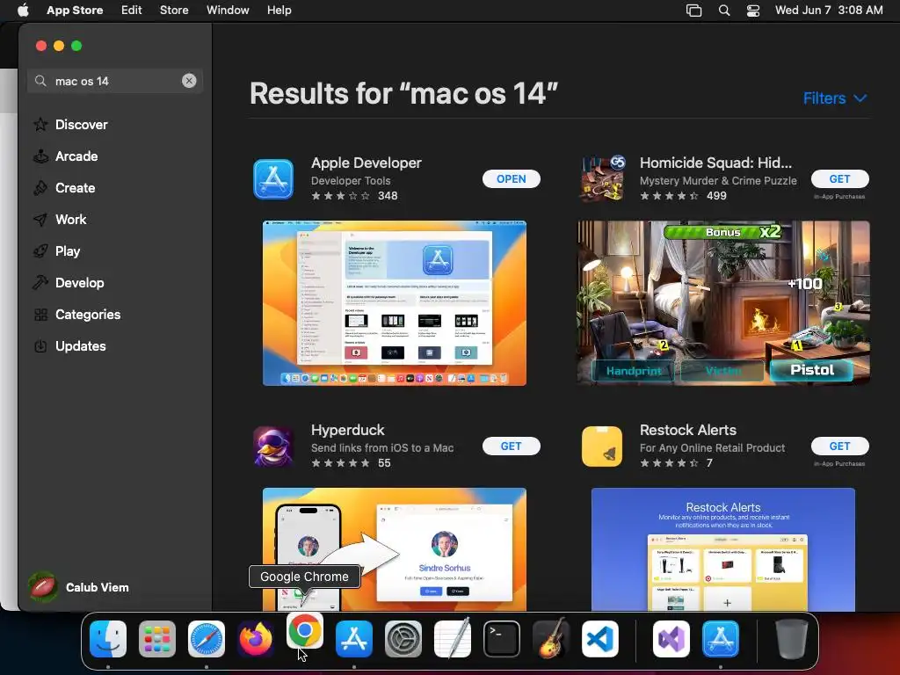900x675 pixels.
Task: View Apple Developer screenshot preview
Action: tap(395, 303)
